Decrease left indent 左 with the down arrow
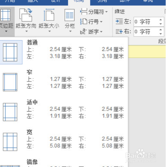Viewport: 166px width, 167px height. coord(161,24)
